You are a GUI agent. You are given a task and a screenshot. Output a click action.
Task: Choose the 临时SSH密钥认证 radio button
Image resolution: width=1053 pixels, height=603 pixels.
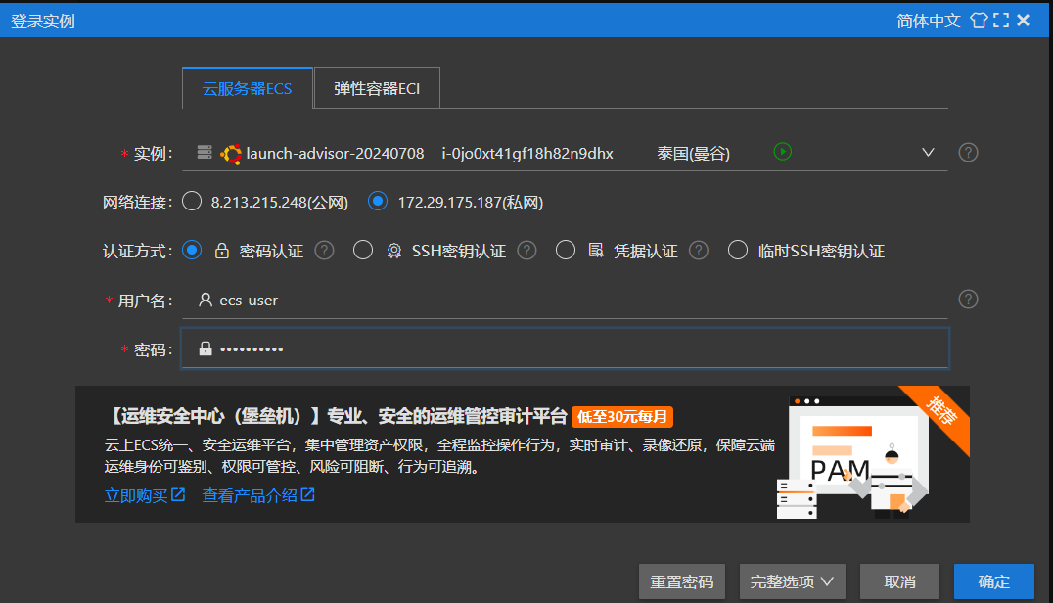(x=737, y=251)
